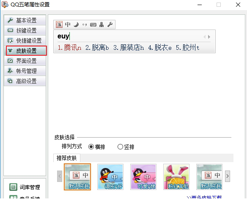Open 基本设置 settings page
The width and height of the screenshot is (247, 206).
25,20
